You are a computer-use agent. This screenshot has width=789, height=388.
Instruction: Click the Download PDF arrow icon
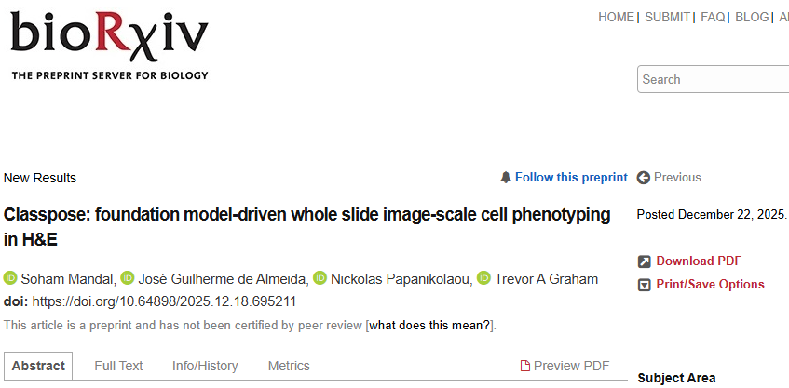click(644, 261)
